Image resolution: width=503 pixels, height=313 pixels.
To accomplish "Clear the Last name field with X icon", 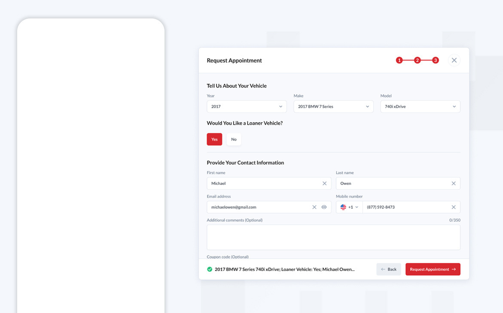I will click(x=453, y=184).
